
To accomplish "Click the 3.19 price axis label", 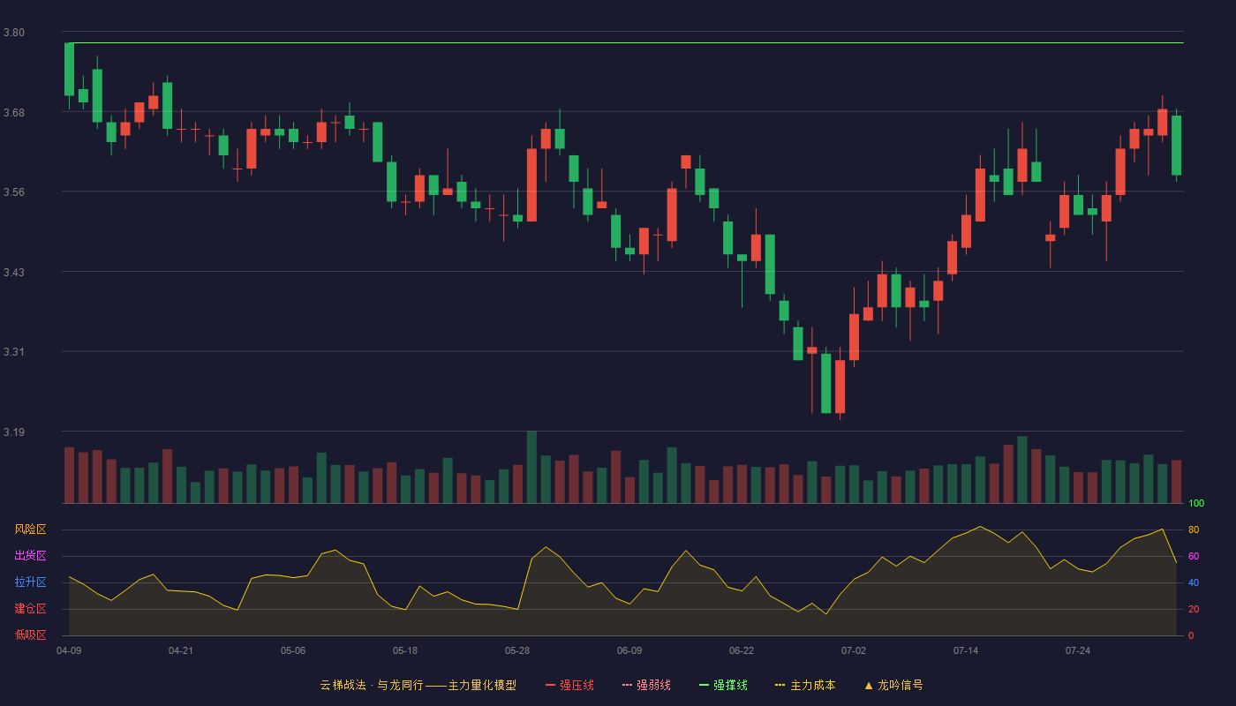I will point(14,432).
